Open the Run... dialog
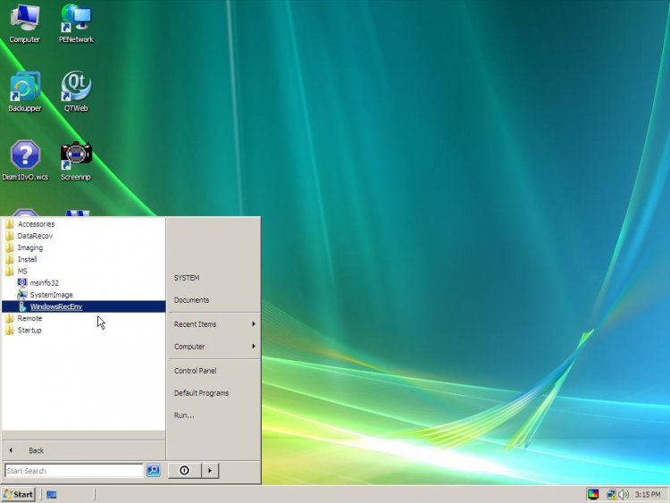Screen dimensions: 670x503 pos(184,415)
